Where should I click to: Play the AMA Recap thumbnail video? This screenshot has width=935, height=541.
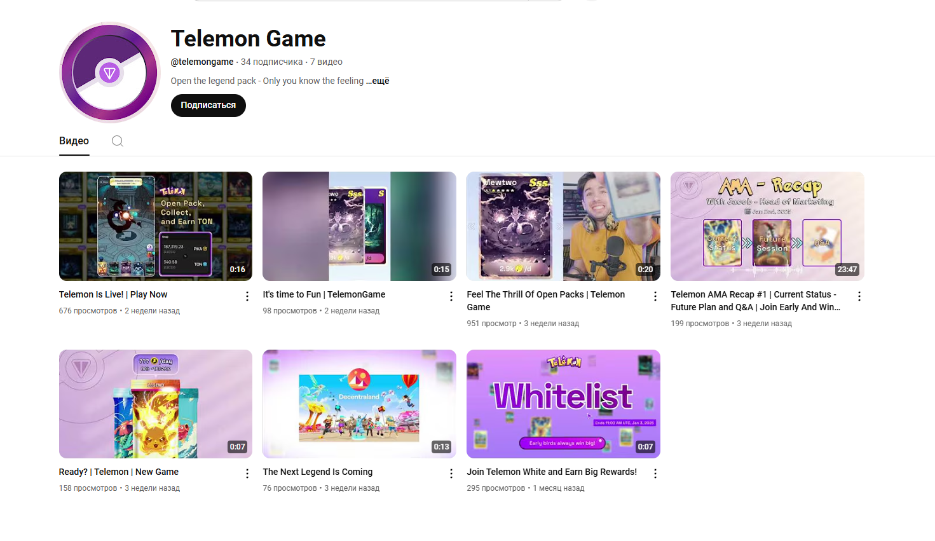[767, 226]
